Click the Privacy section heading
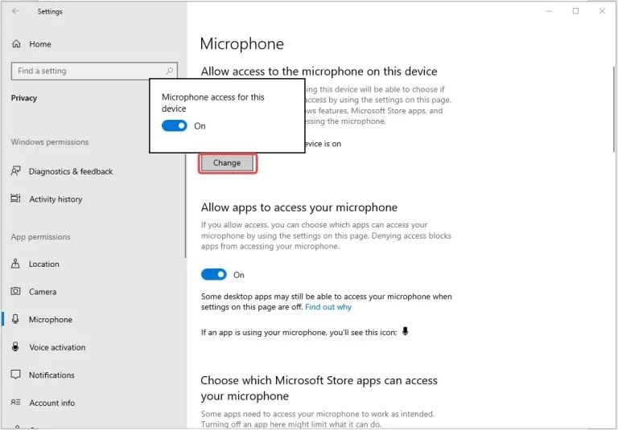618x430 pixels. tap(24, 98)
